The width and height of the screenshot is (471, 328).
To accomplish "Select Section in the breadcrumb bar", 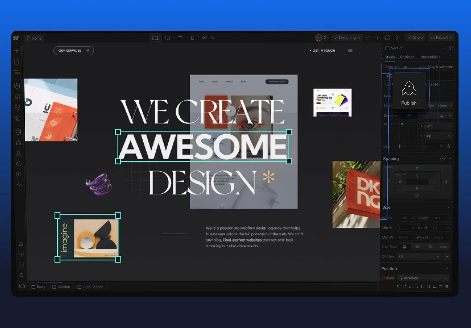I will [61, 287].
